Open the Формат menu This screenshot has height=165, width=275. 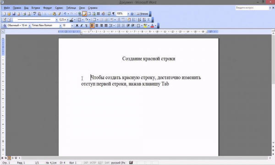pos(47,8)
